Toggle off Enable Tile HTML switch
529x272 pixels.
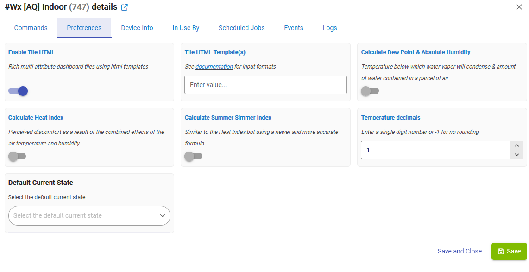click(x=18, y=91)
